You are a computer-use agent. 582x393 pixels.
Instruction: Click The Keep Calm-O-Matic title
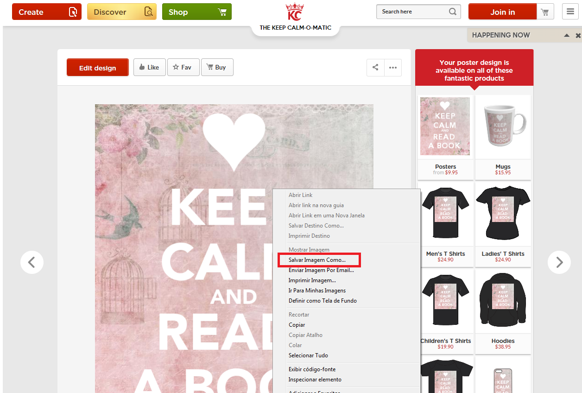pyautogui.click(x=296, y=28)
